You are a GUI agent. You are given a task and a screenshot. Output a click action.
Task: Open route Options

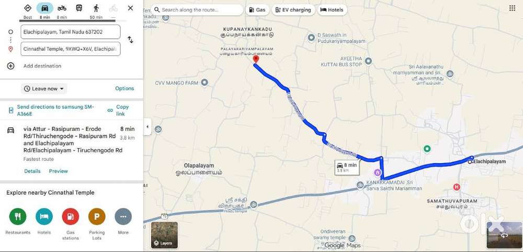tap(124, 89)
